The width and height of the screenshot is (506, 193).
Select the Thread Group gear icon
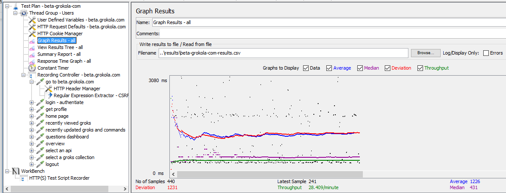pos(24,13)
